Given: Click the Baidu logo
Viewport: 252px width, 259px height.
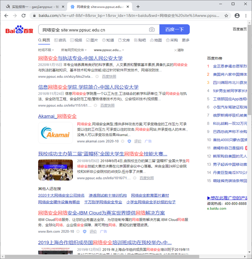Looking at the screenshot, I should tap(19, 30).
